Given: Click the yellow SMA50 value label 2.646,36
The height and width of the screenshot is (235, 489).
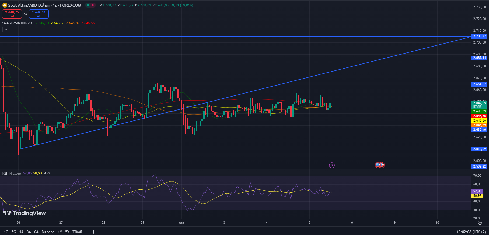Looking at the screenshot, I should pyautogui.click(x=480, y=120).
